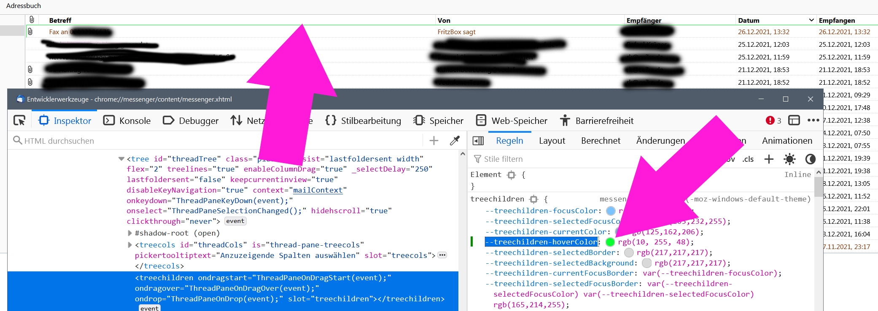Image resolution: width=878 pixels, height=311 pixels.
Task: Select the Regeln sidebar tab
Action: tap(509, 141)
